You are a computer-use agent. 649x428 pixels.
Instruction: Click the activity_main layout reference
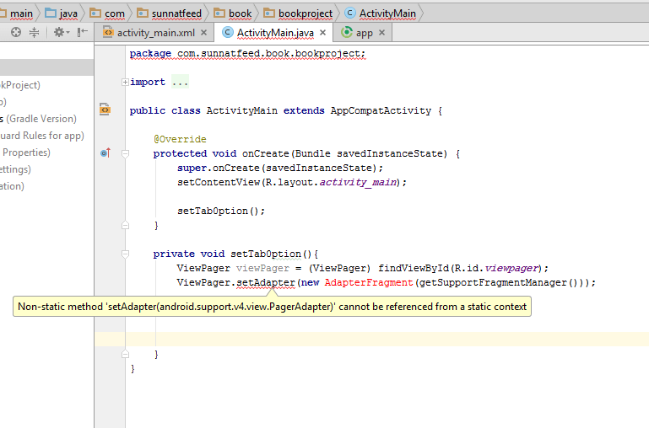pyautogui.click(x=358, y=182)
